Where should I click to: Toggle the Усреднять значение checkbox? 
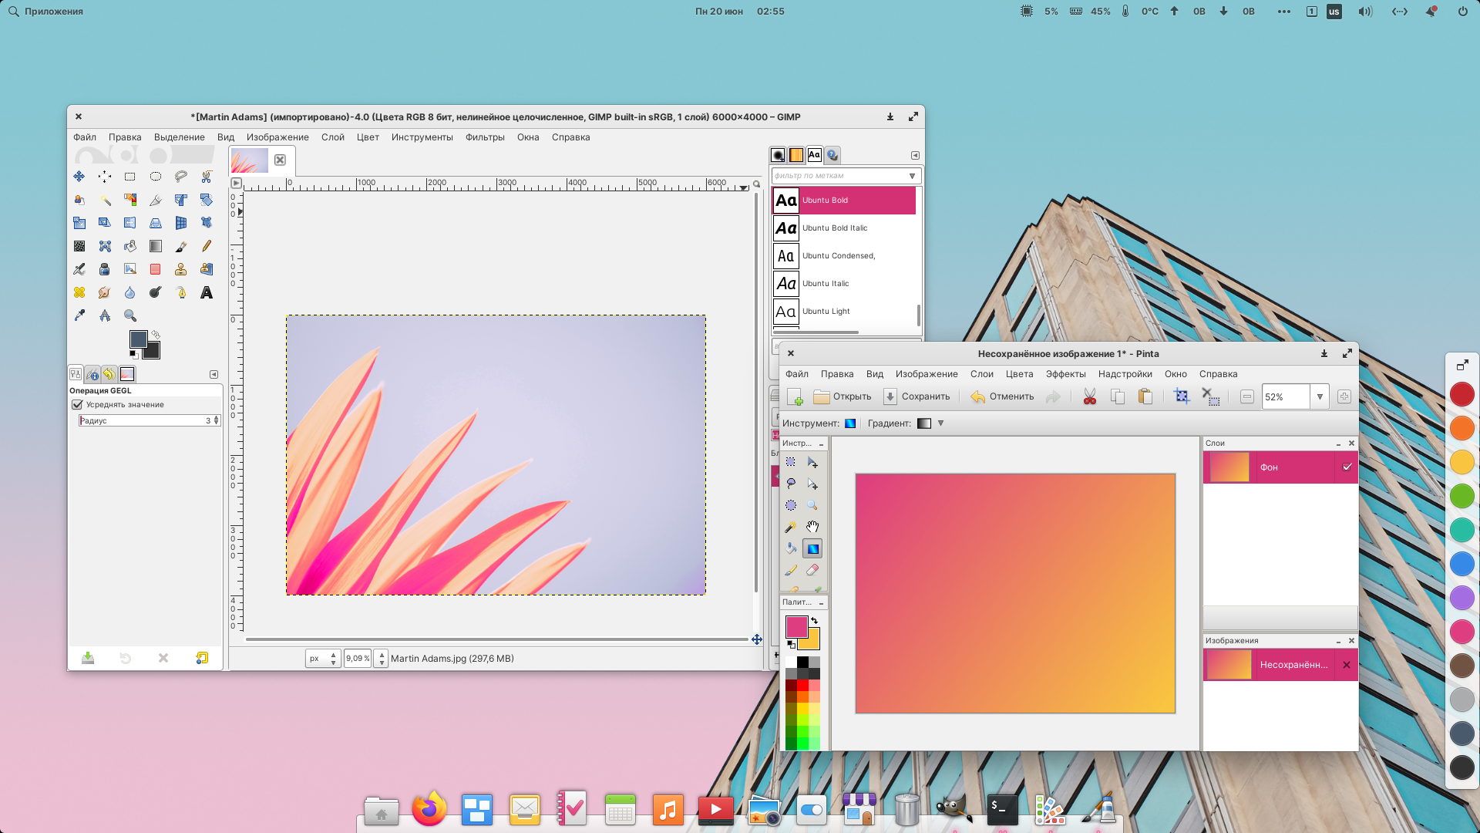point(78,405)
